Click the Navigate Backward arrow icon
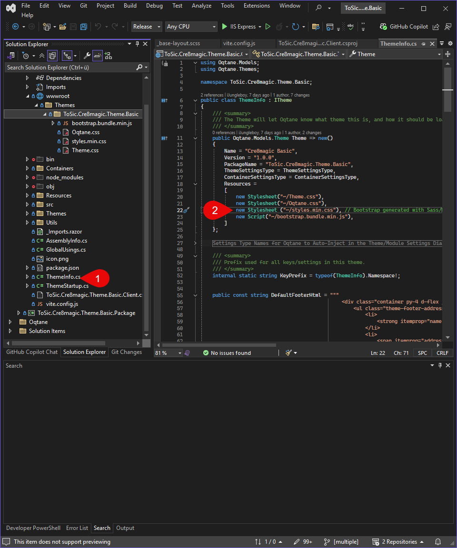Screen dimensions: 457x548 [x=15, y=27]
